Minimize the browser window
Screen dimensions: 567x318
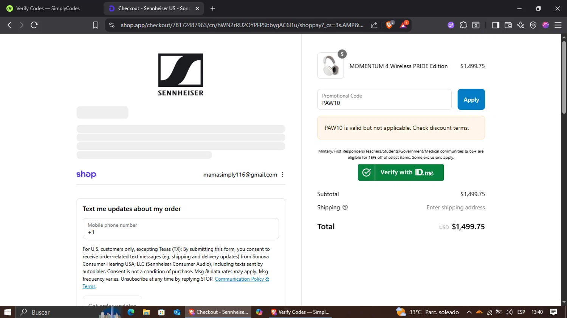click(519, 8)
